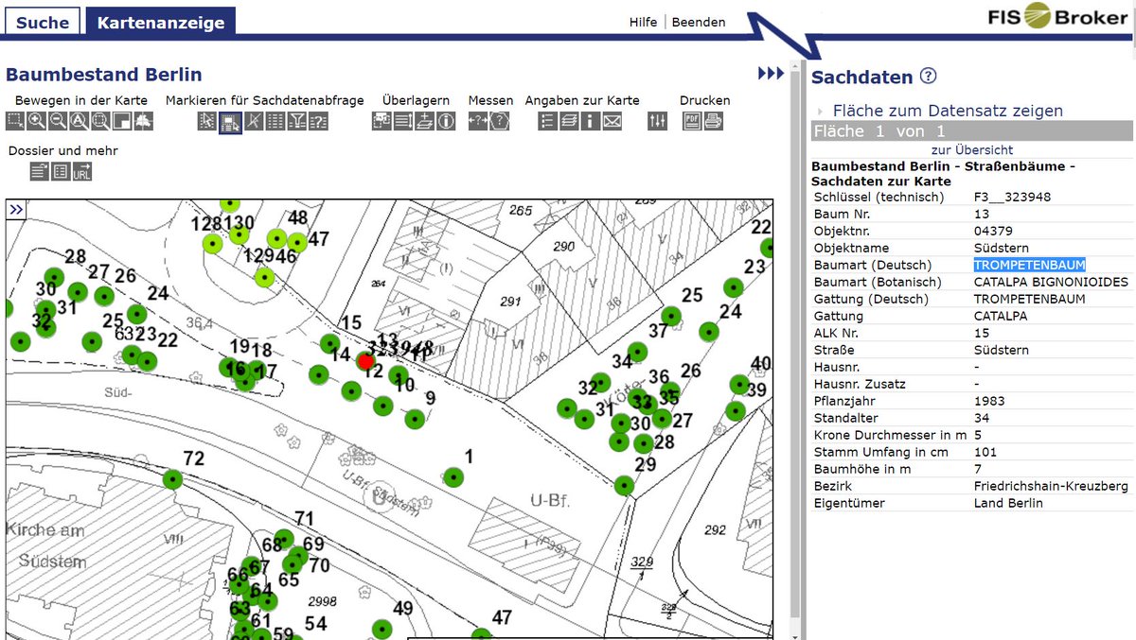Switch to the Suche tab
The width and height of the screenshot is (1136, 640).
coord(42,22)
